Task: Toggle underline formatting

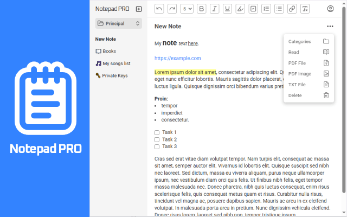Action: click(227, 9)
